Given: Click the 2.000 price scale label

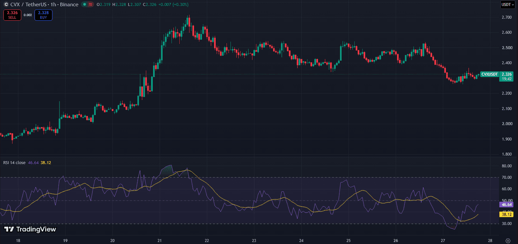Looking at the screenshot, I should click(x=507, y=124).
